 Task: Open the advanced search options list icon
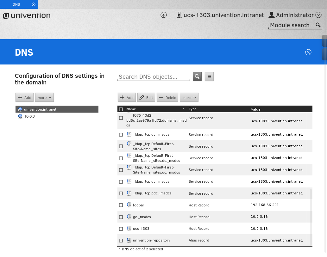209,76
